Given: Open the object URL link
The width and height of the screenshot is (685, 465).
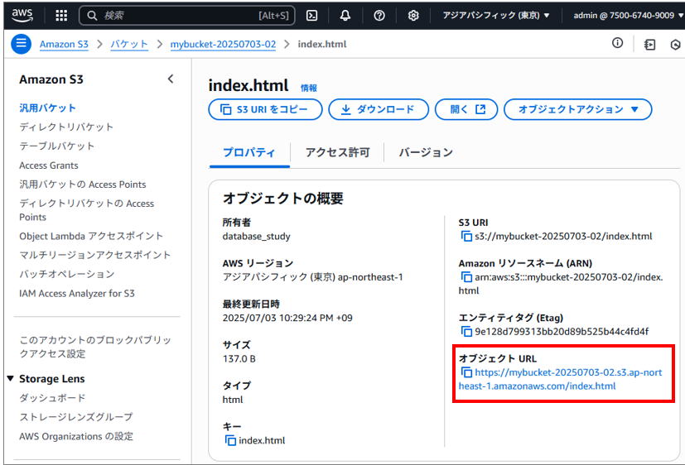Looking at the screenshot, I should pyautogui.click(x=561, y=379).
